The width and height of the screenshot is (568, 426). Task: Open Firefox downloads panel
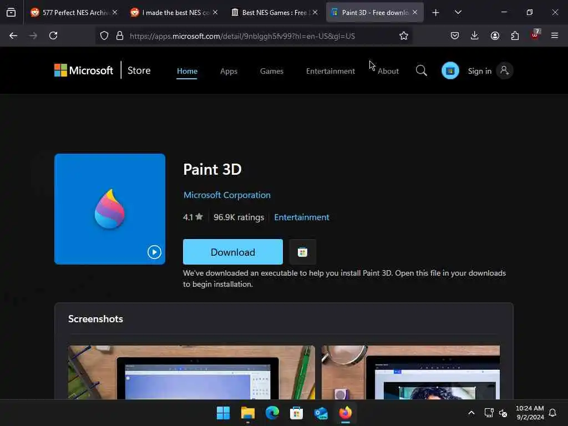coord(475,35)
